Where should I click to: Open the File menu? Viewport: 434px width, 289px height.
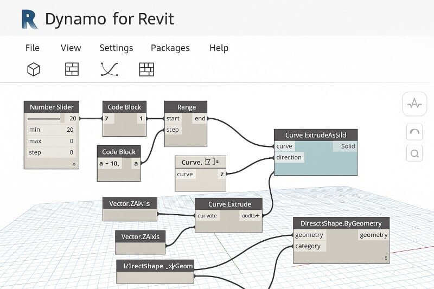(x=33, y=48)
